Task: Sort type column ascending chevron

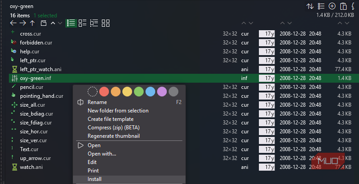Action: [x=244, y=23]
